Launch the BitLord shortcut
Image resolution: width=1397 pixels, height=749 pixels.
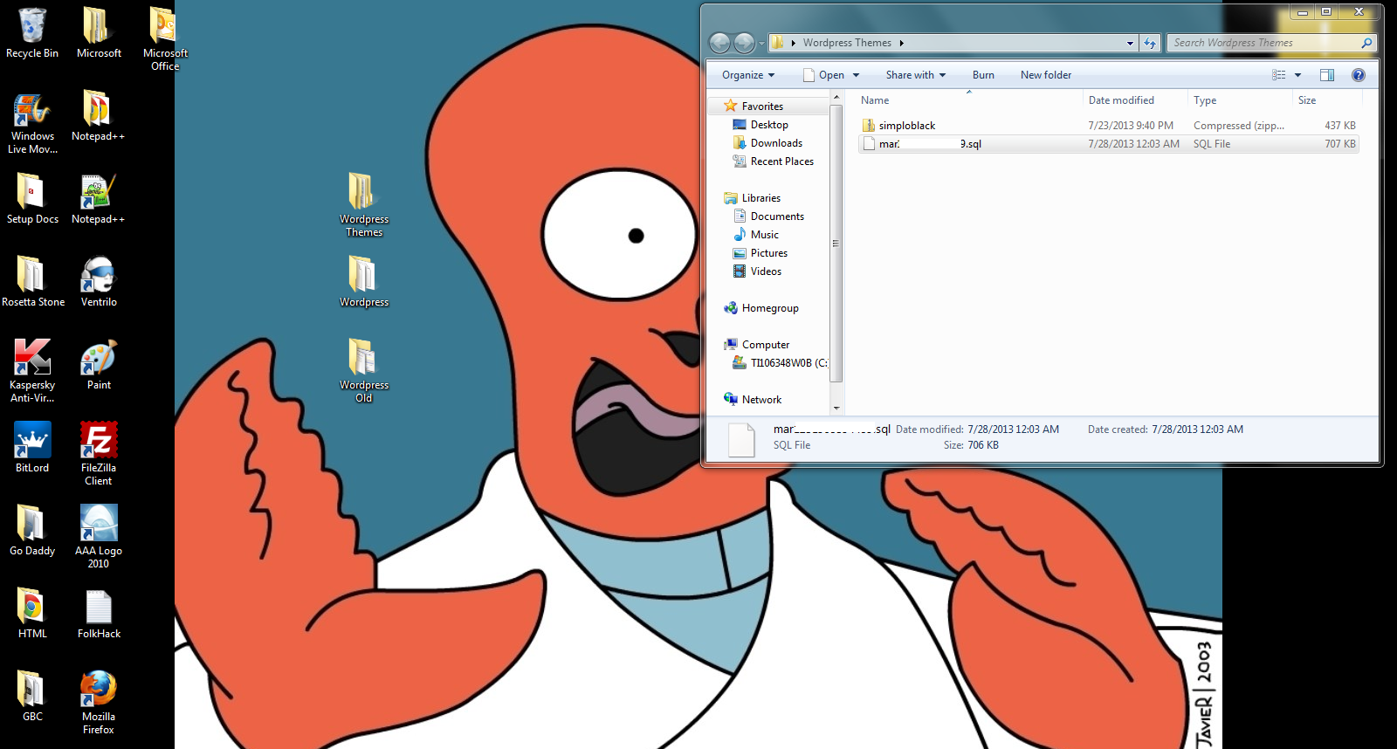coord(32,448)
